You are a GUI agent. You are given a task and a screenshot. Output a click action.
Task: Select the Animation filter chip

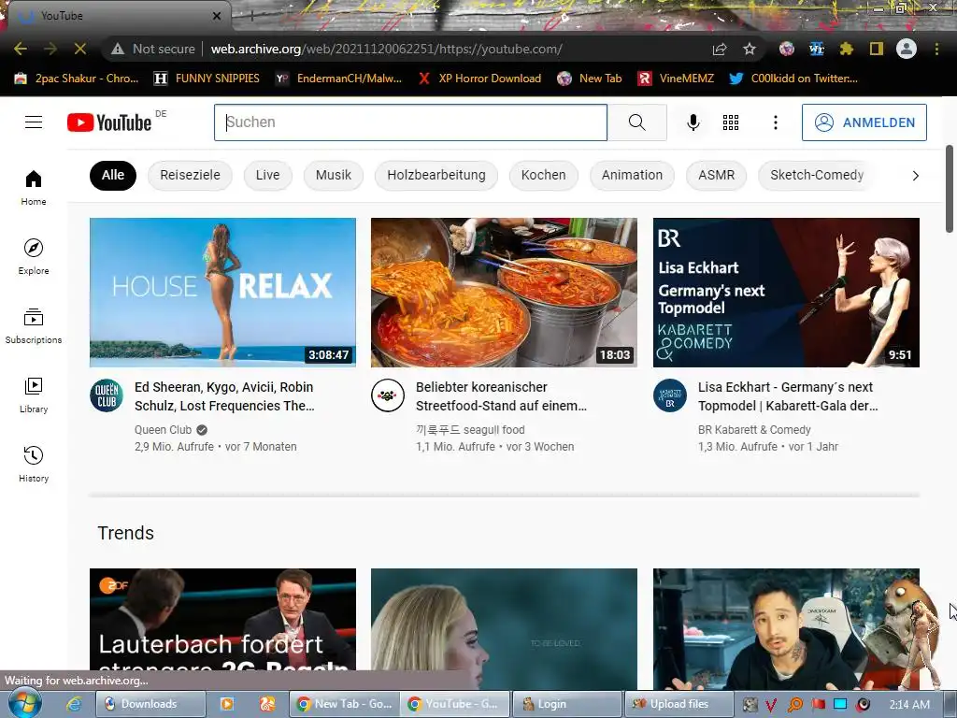coord(632,175)
